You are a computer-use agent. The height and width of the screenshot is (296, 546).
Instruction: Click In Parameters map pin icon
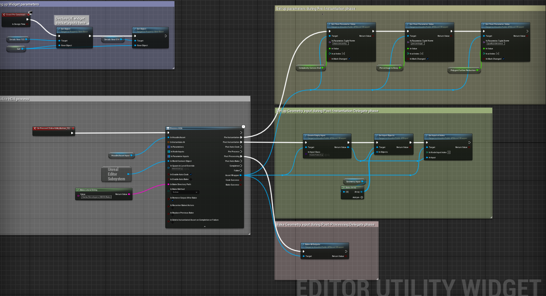[168, 147]
